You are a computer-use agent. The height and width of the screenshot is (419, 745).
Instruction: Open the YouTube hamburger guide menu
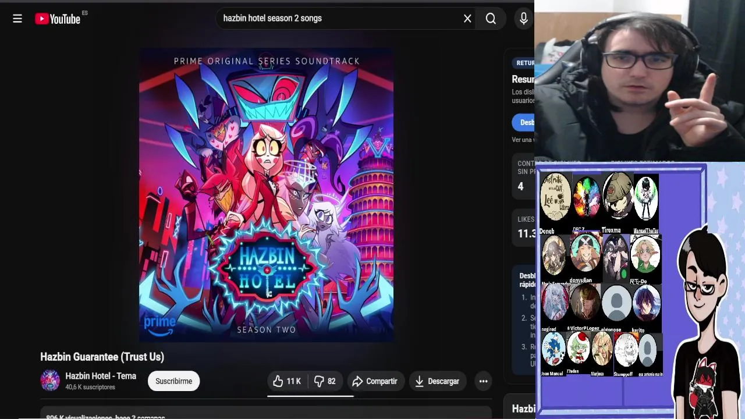(17, 19)
